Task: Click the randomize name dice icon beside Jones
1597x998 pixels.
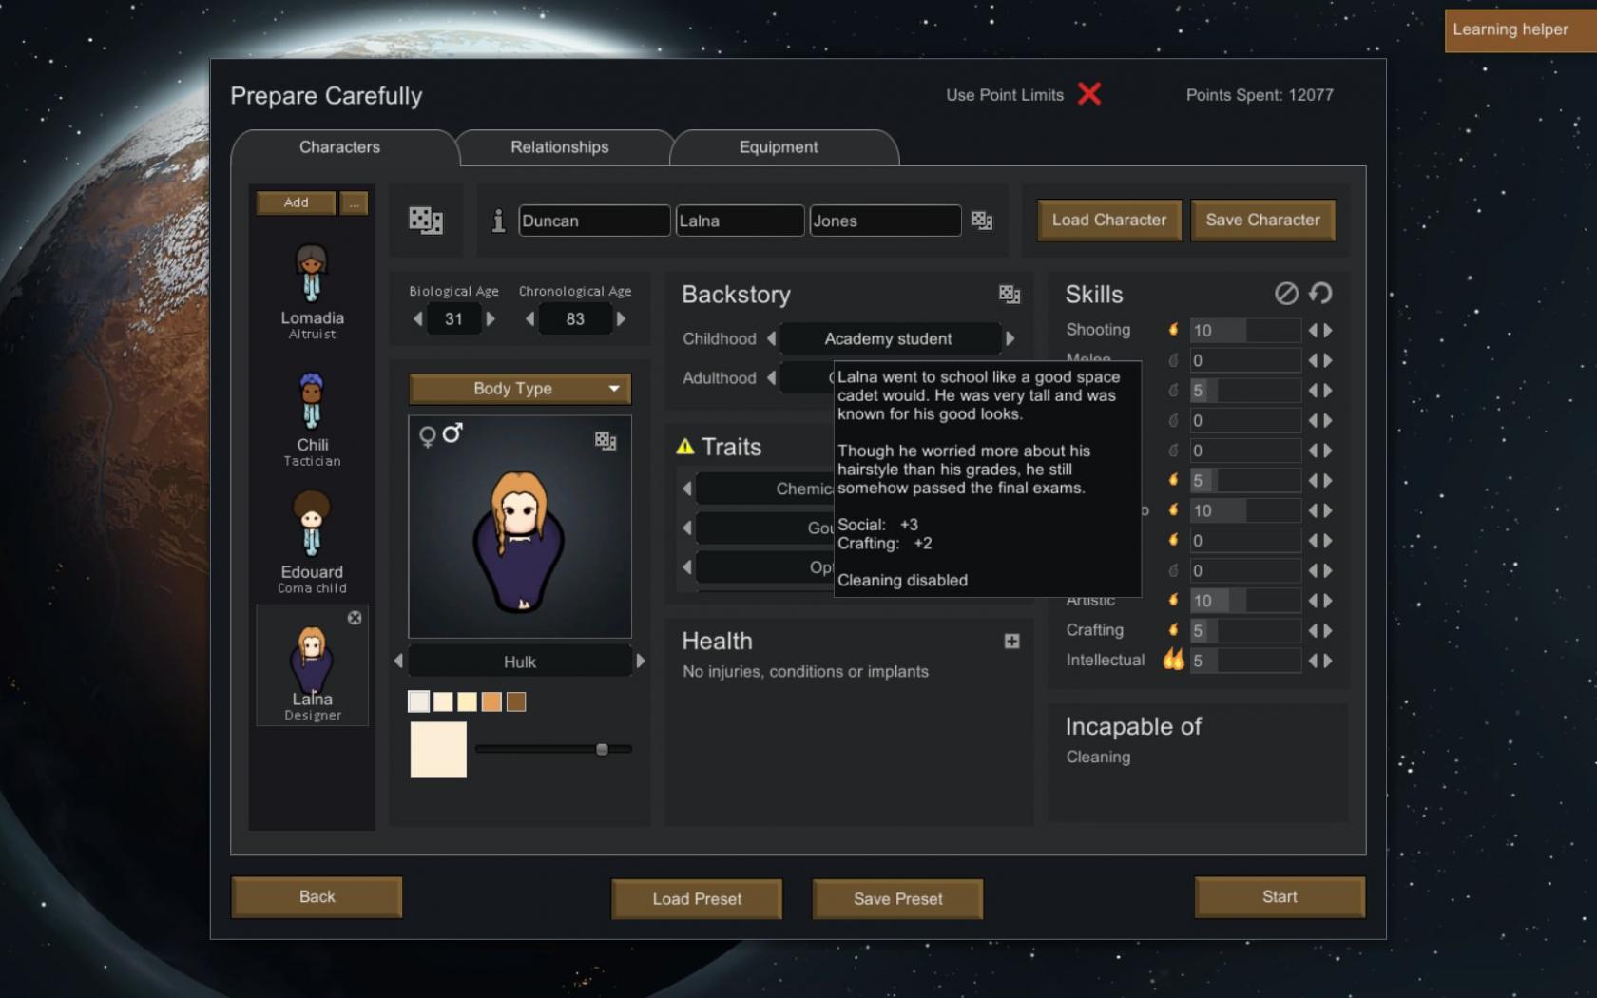Action: pyautogui.click(x=983, y=220)
